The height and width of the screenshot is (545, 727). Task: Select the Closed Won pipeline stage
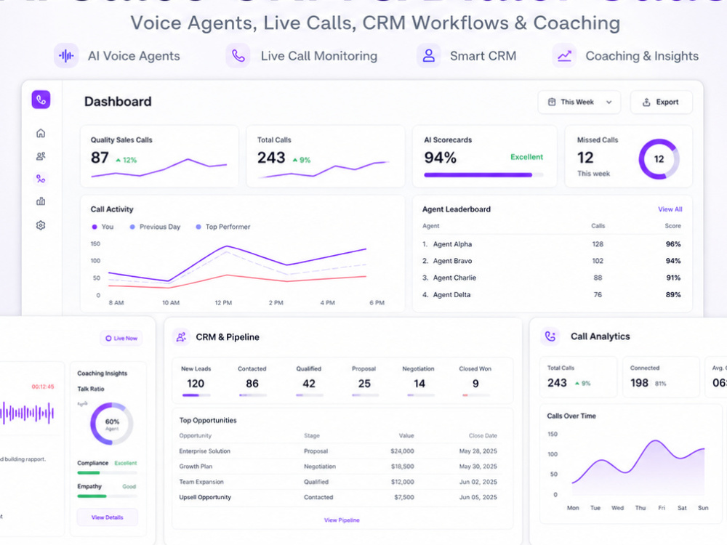coord(475,381)
